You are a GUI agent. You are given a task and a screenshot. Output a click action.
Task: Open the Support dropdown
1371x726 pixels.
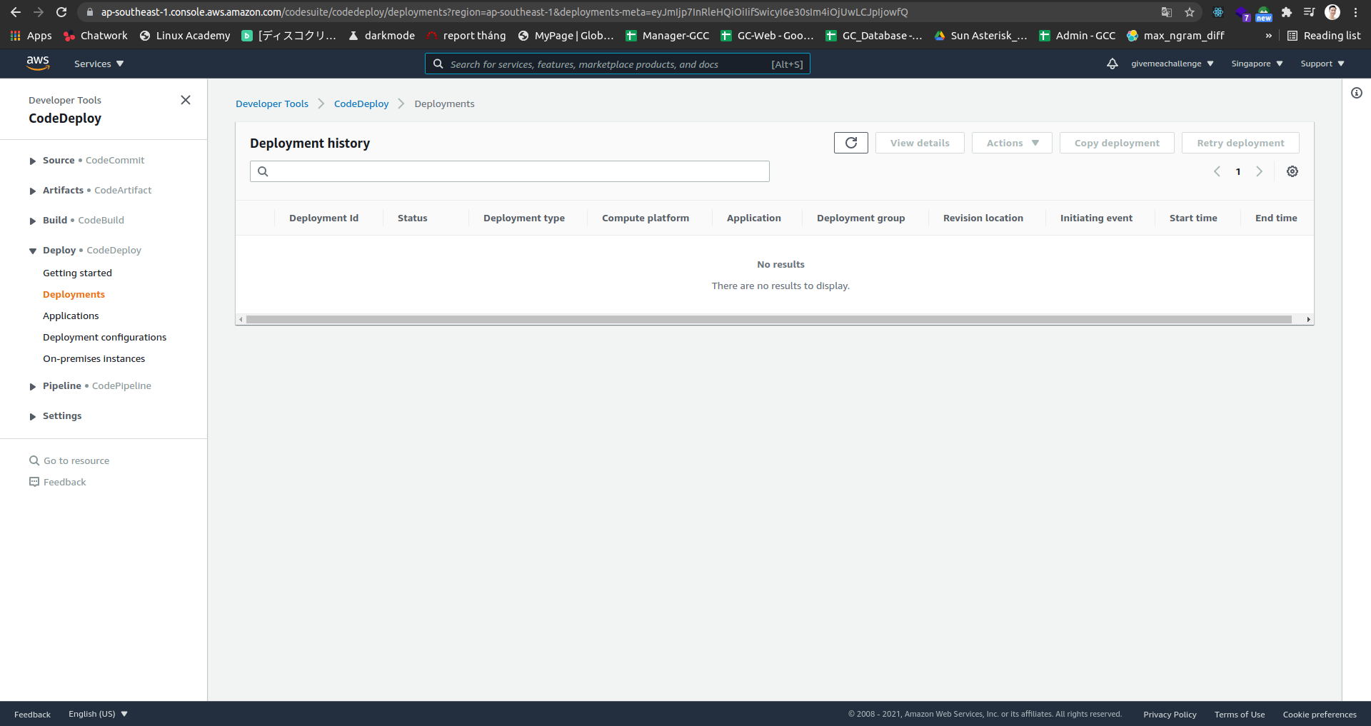[1321, 64]
